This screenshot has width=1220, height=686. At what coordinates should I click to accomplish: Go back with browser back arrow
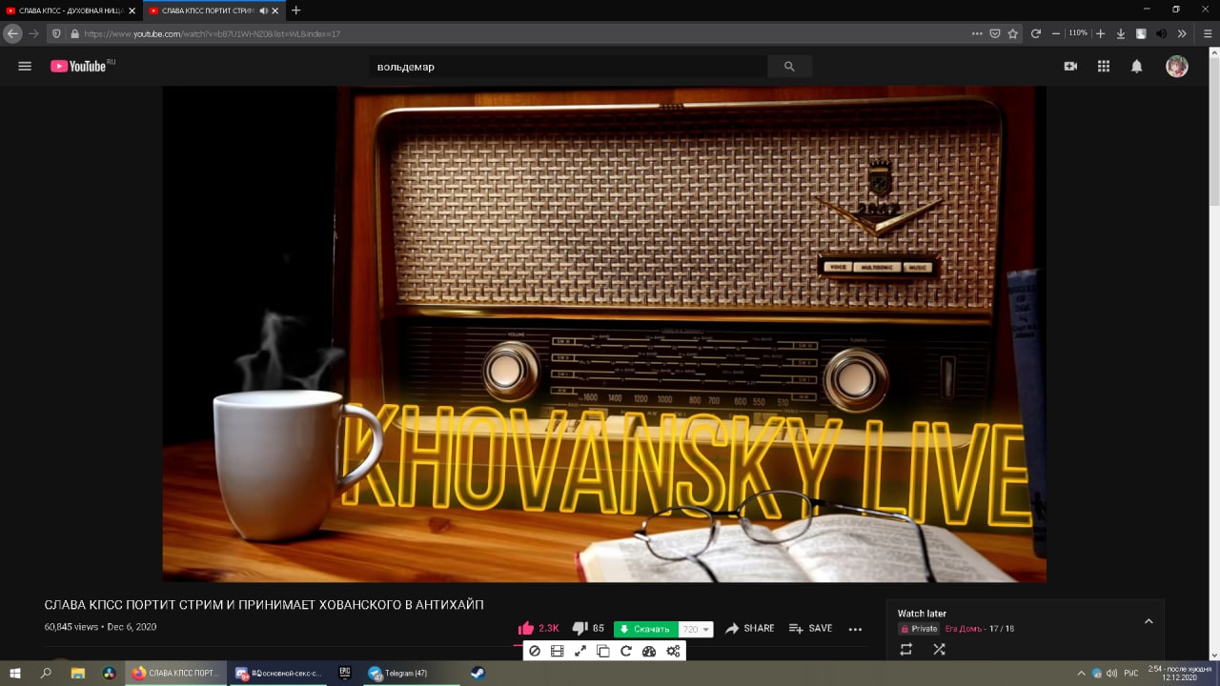tap(12, 33)
